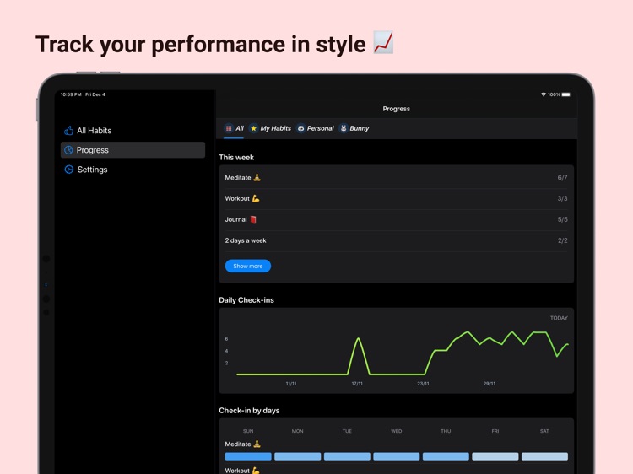633x474 pixels.
Task: Tap the Show more button
Action: pyautogui.click(x=248, y=266)
